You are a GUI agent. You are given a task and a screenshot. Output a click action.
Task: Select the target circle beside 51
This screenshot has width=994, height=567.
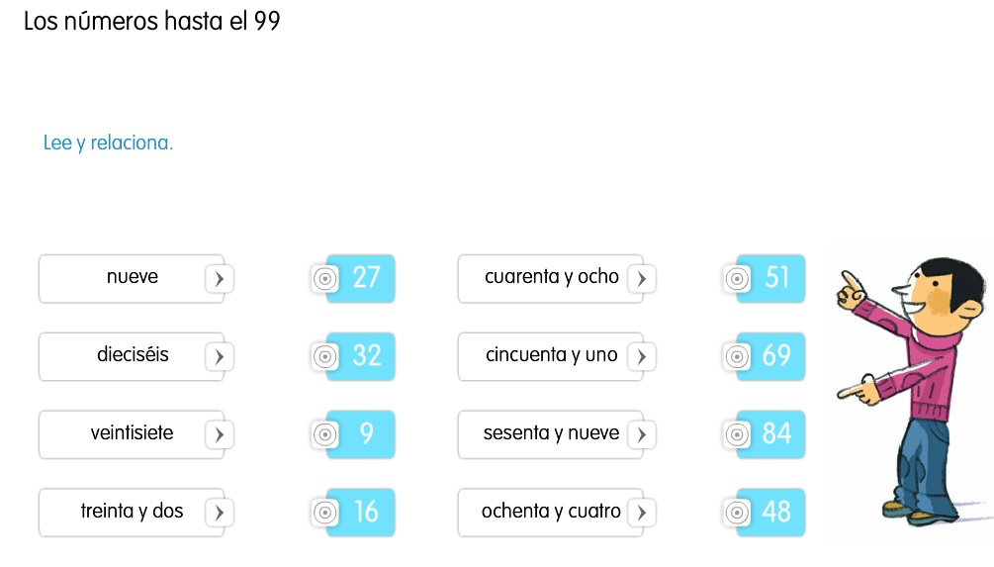click(737, 279)
